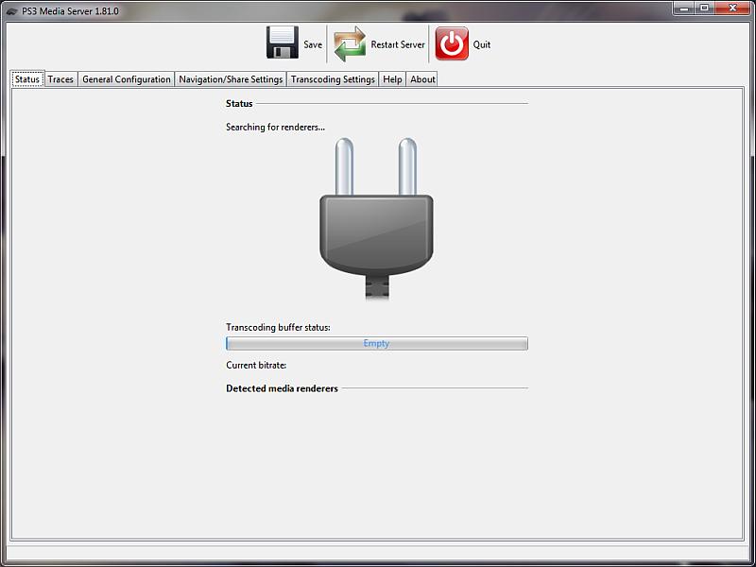756x567 pixels.
Task: Open the Transcoding Settings tab
Action: (333, 79)
